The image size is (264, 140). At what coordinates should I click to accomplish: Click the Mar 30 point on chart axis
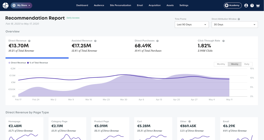pos(124,100)
